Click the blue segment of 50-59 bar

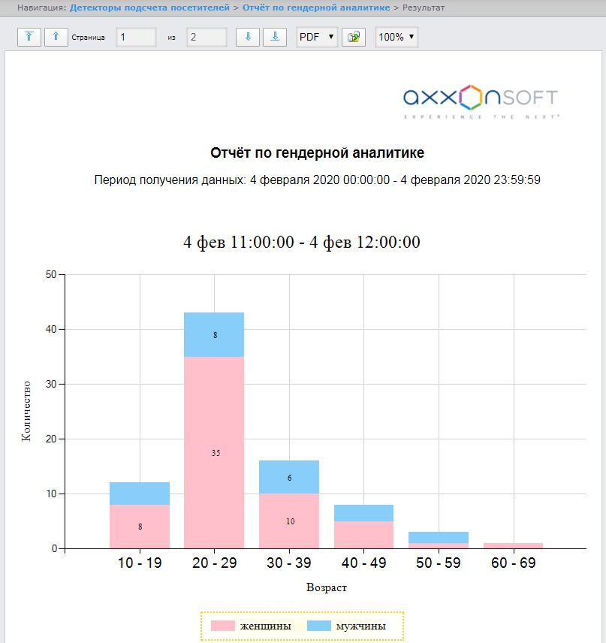coord(439,537)
